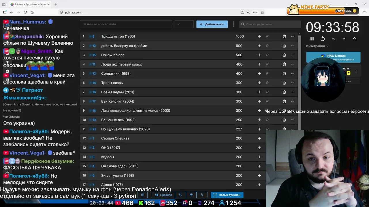This screenshot has height=207, width=369.
Task: Add points to Сериал Спецназ lot
Action: 259,138
